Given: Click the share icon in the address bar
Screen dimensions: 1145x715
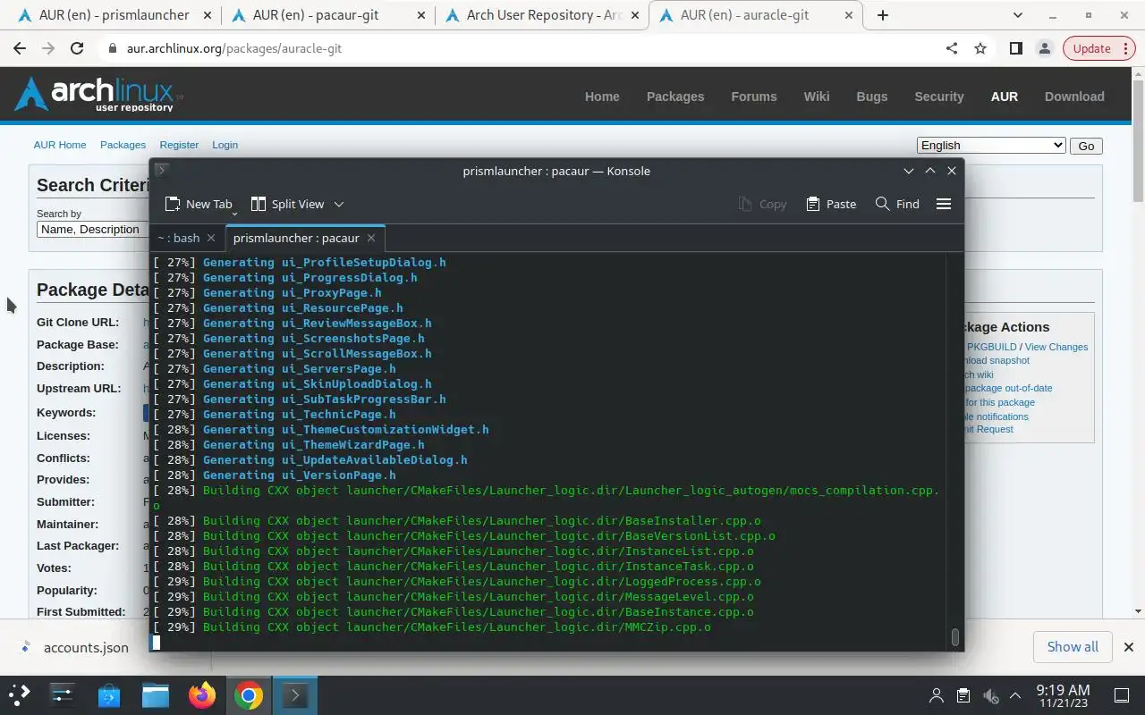Looking at the screenshot, I should (952, 48).
